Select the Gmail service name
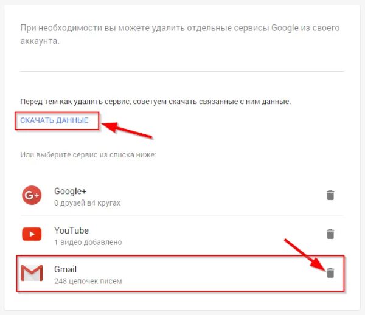 pos(65,269)
